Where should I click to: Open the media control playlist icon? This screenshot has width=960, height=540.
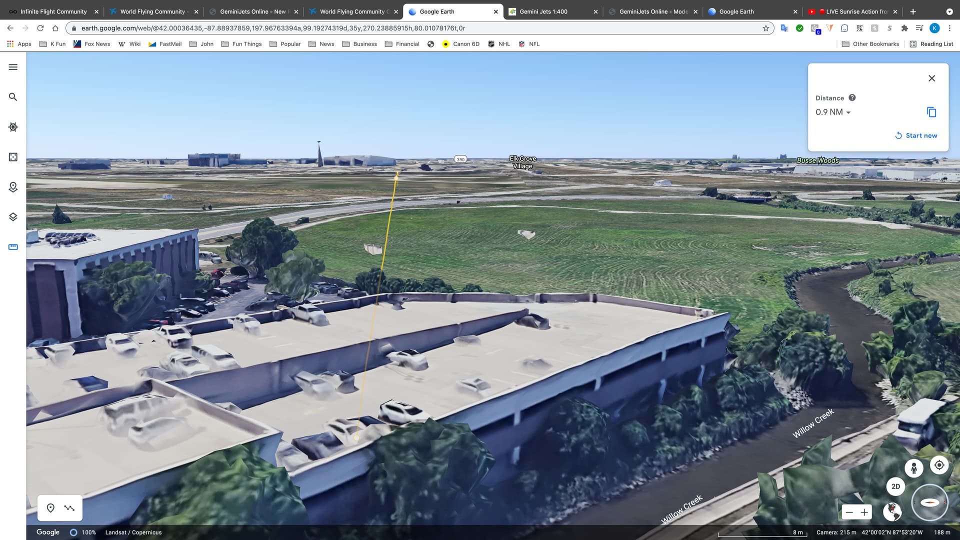pos(919,28)
